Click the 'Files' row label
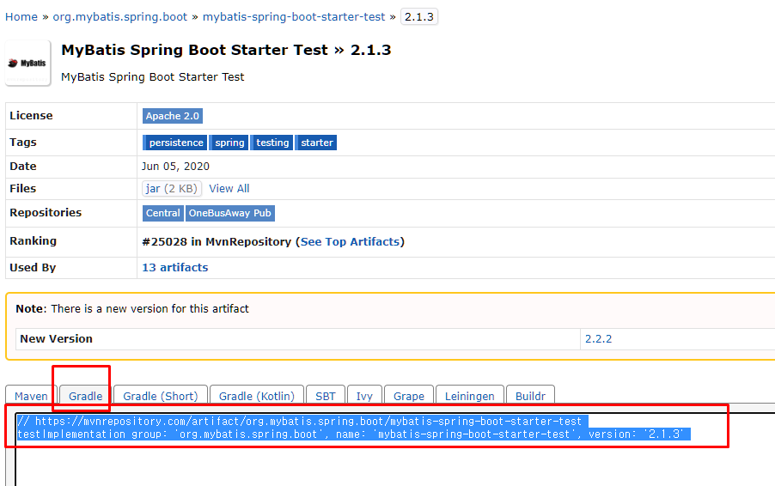The image size is (775, 486). (x=22, y=189)
